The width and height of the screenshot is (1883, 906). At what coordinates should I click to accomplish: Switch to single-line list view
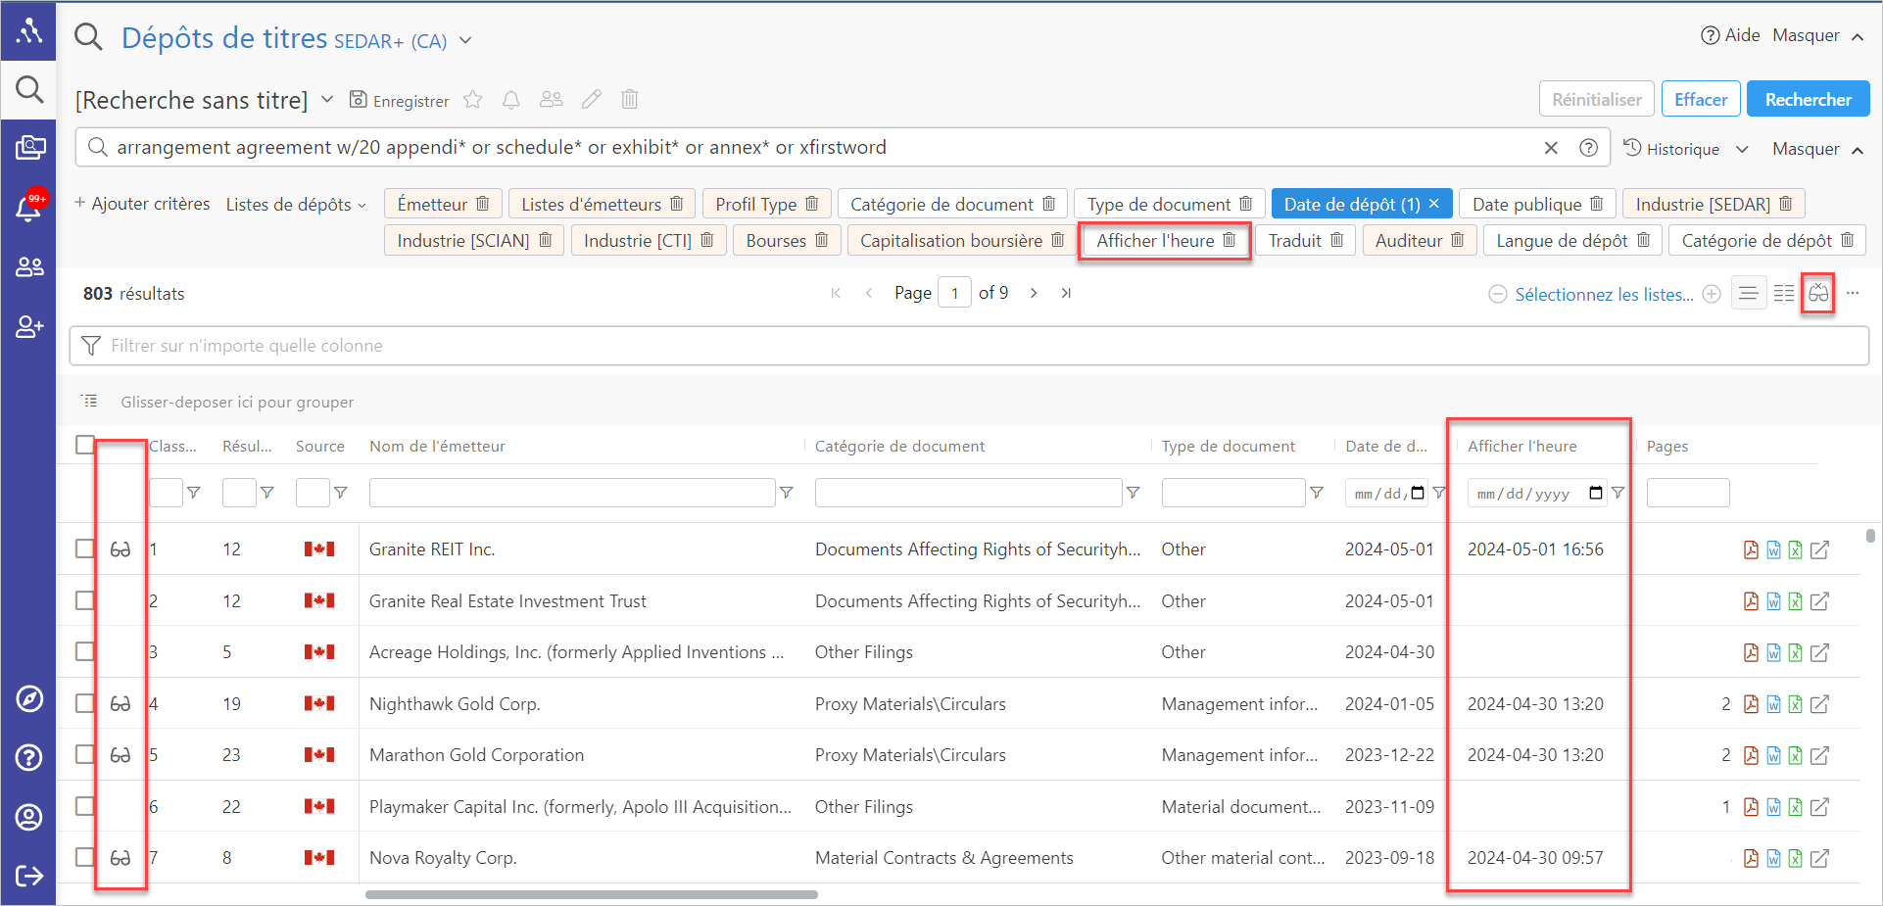coord(1749,293)
